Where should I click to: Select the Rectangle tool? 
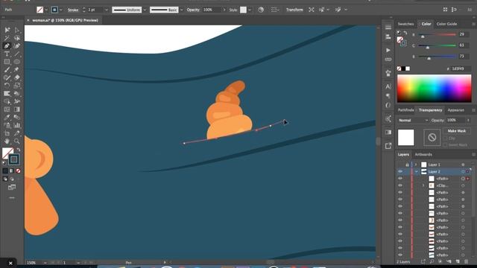click(x=7, y=62)
